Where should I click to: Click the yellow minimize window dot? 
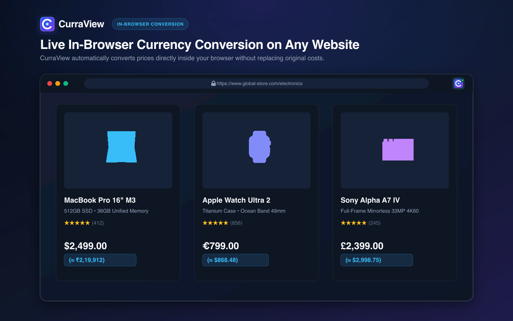click(x=58, y=83)
